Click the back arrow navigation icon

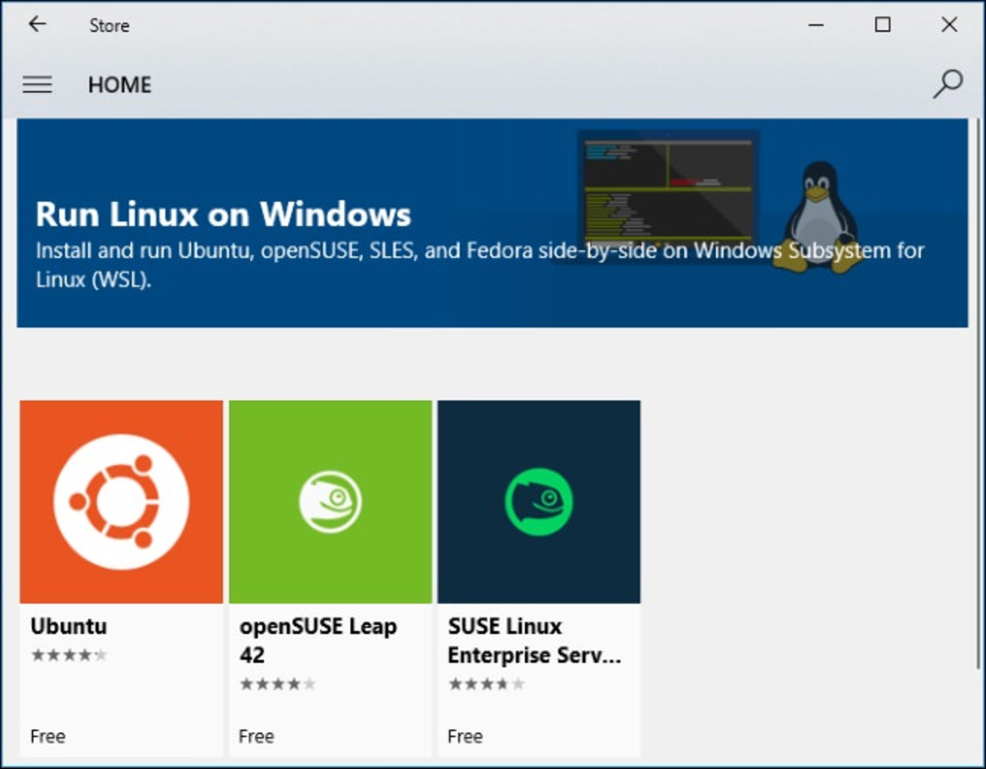tap(37, 23)
